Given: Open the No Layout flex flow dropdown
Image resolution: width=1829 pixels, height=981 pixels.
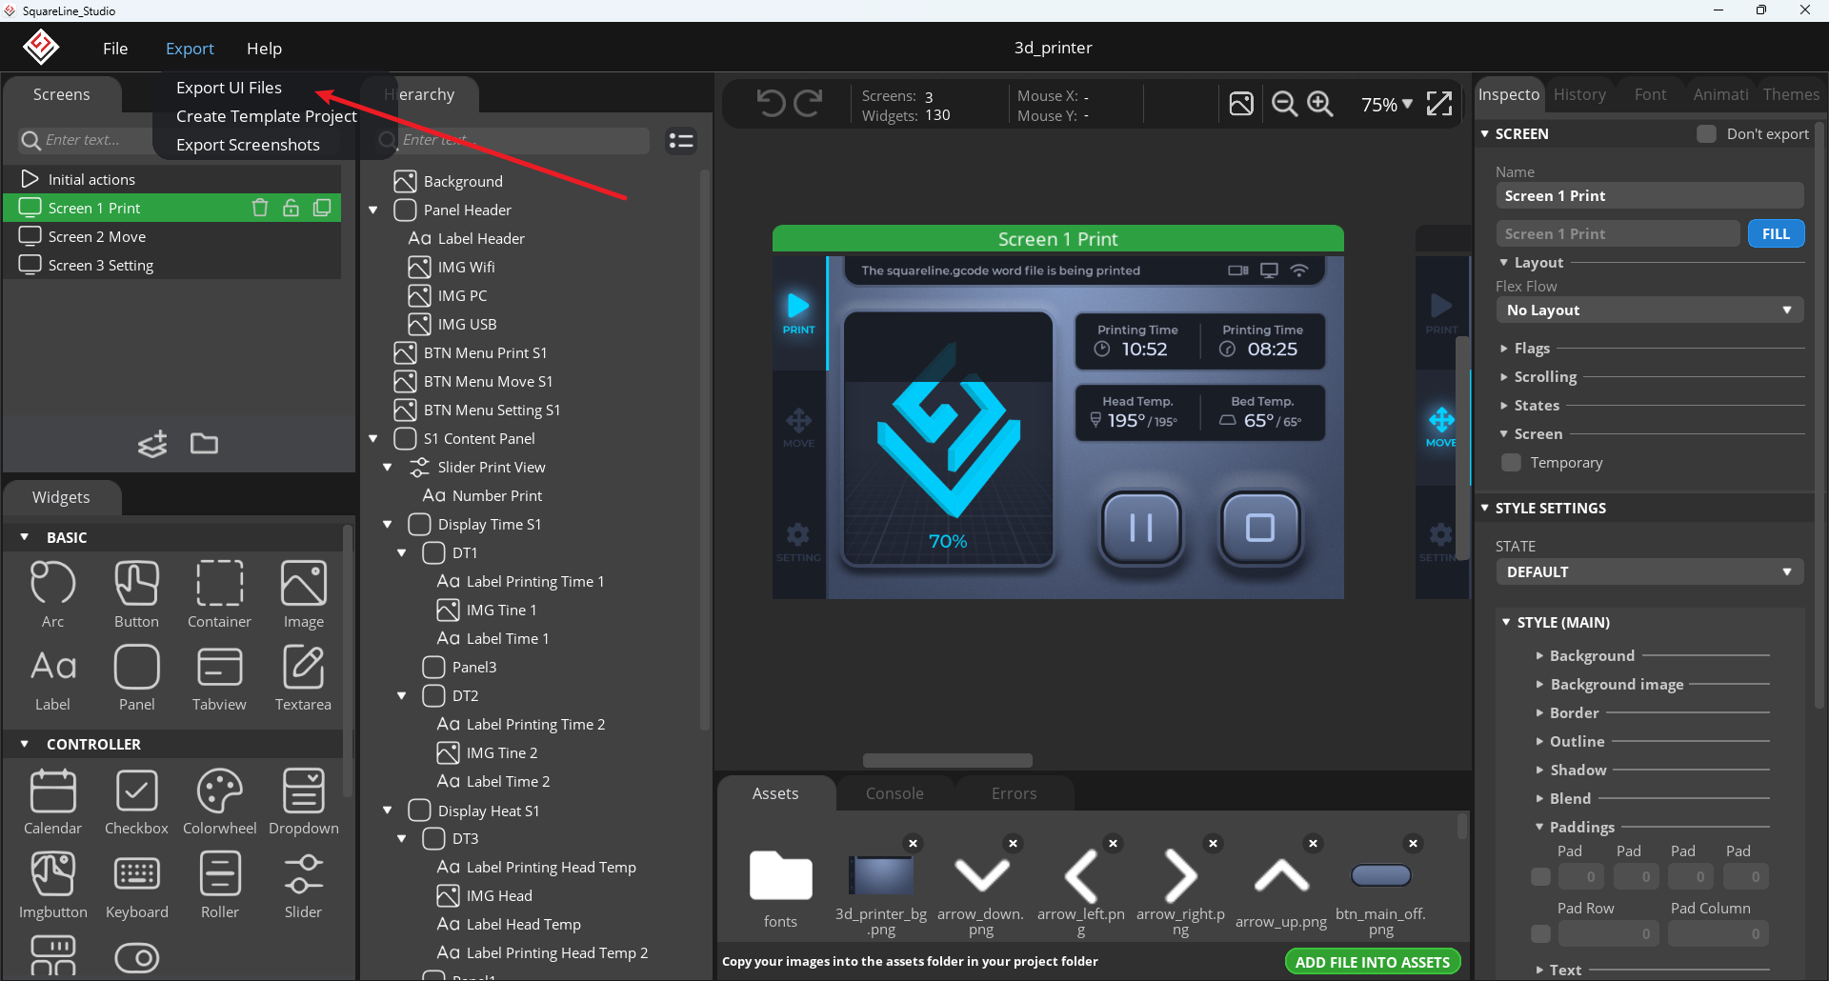Looking at the screenshot, I should point(1649,310).
